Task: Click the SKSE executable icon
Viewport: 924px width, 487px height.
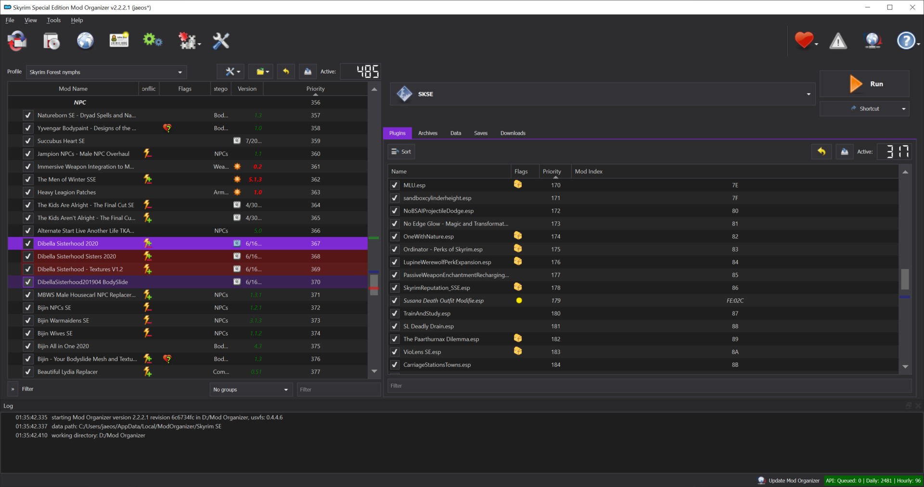Action: [404, 94]
